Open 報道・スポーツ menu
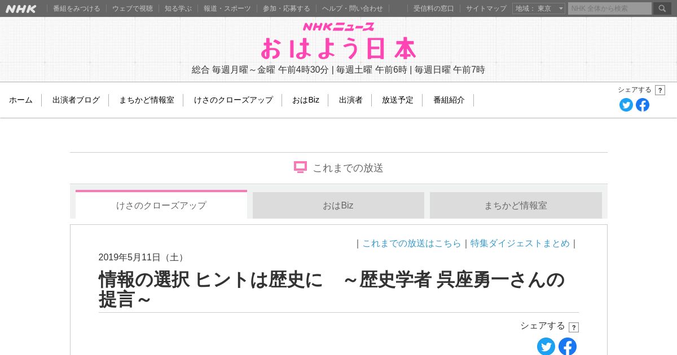 pos(227,8)
